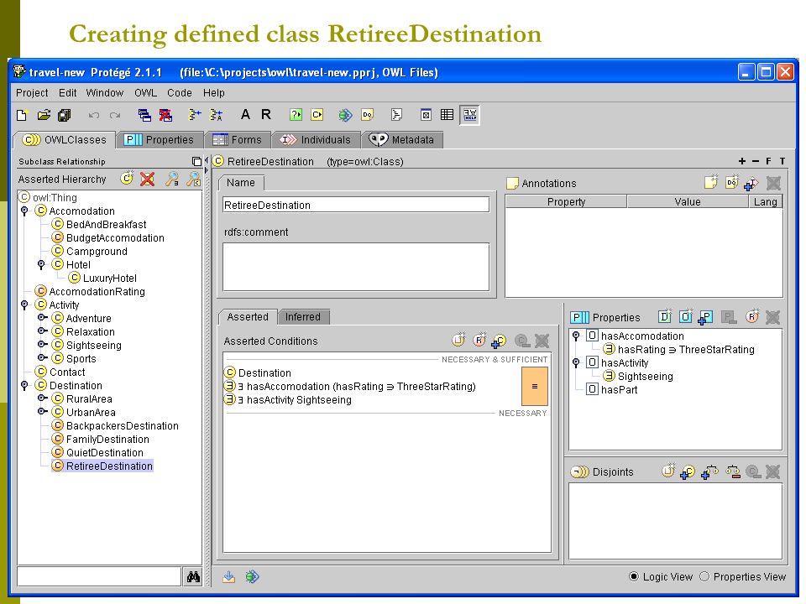Collapse hasAccomodation in Properties panel
The width and height of the screenshot is (806, 604).
click(x=576, y=336)
